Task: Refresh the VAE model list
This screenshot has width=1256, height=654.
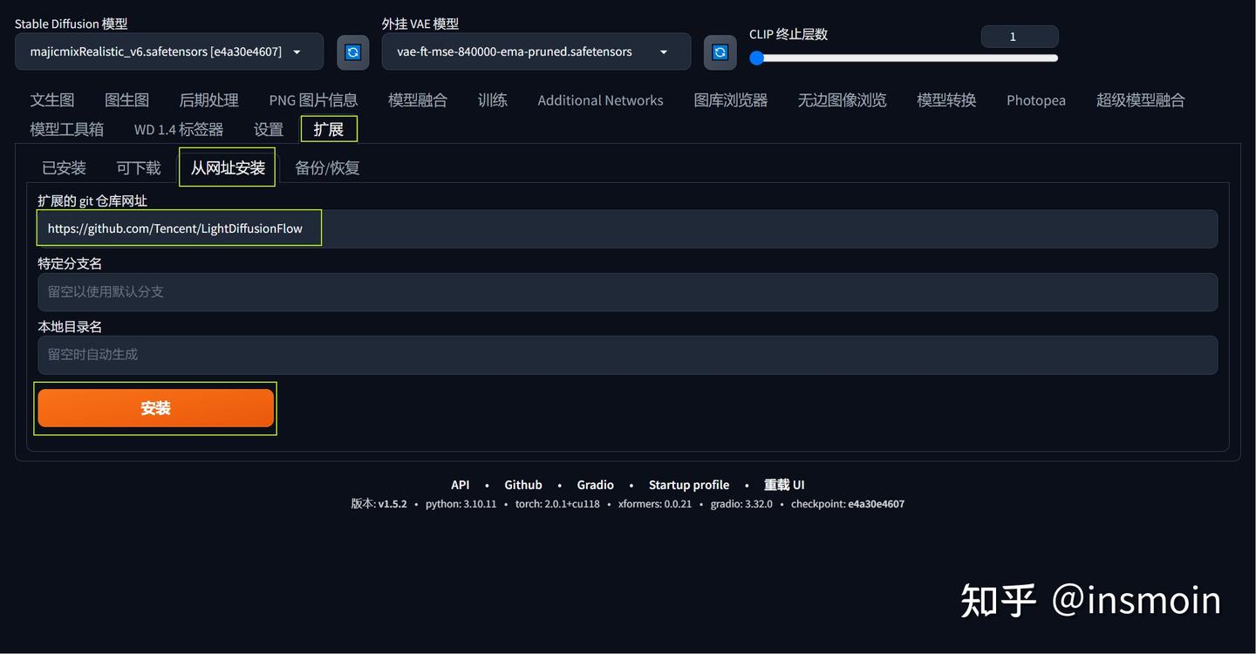Action: 720,52
